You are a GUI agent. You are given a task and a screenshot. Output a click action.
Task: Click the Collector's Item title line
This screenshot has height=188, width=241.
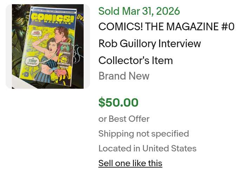[x=136, y=61]
